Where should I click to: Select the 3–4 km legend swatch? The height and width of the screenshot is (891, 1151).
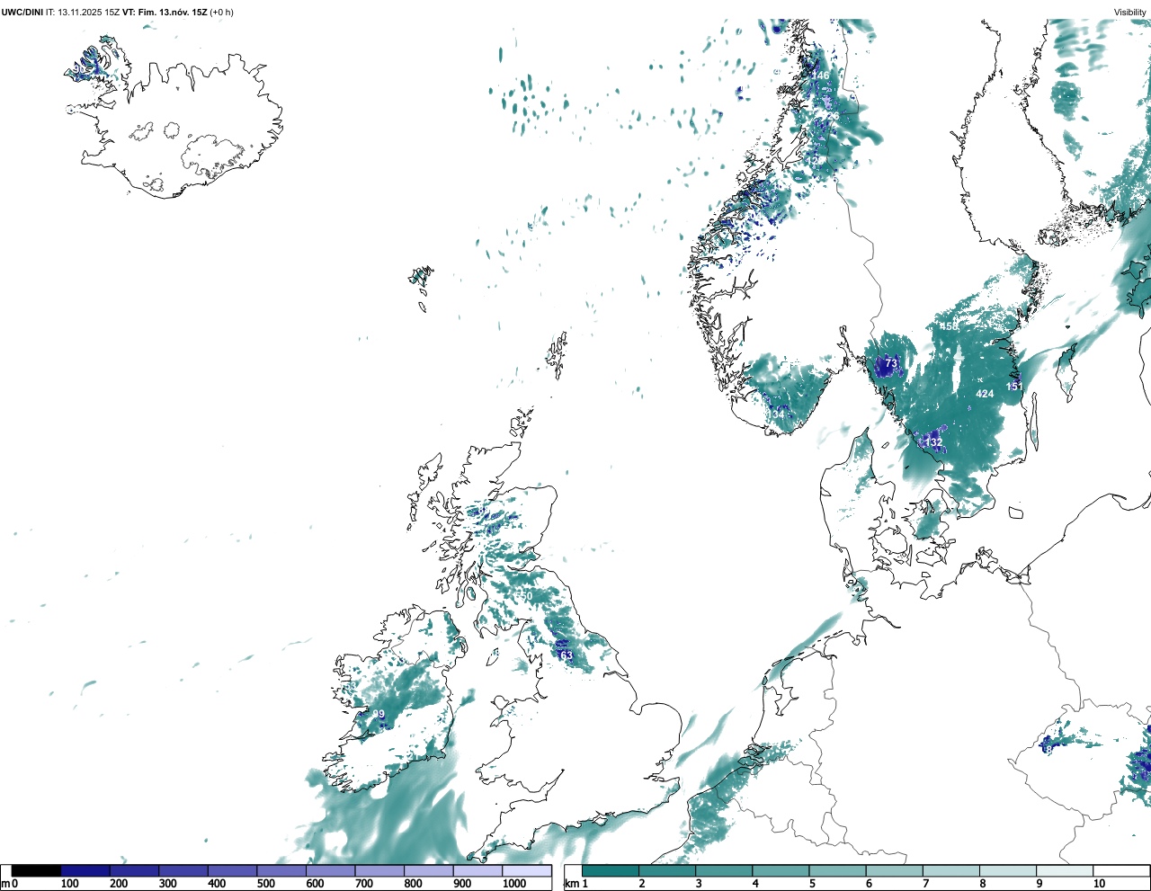point(724,870)
